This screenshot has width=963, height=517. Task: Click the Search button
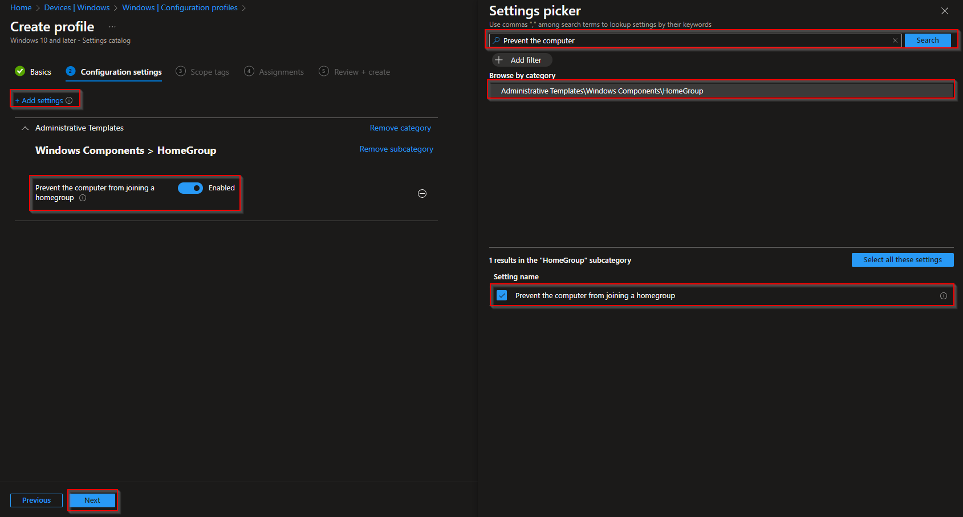927,40
